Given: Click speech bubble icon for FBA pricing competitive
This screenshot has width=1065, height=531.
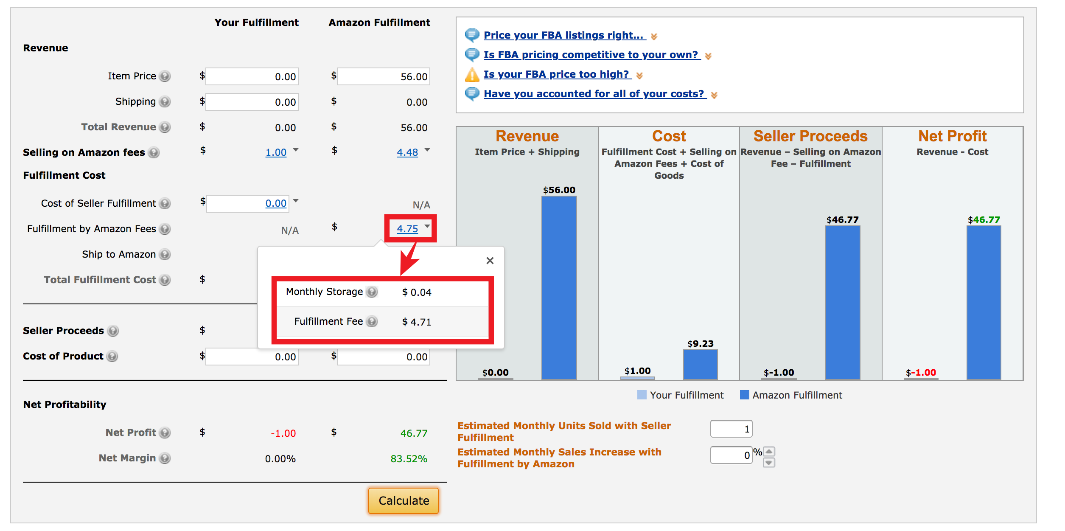Looking at the screenshot, I should tap(472, 54).
